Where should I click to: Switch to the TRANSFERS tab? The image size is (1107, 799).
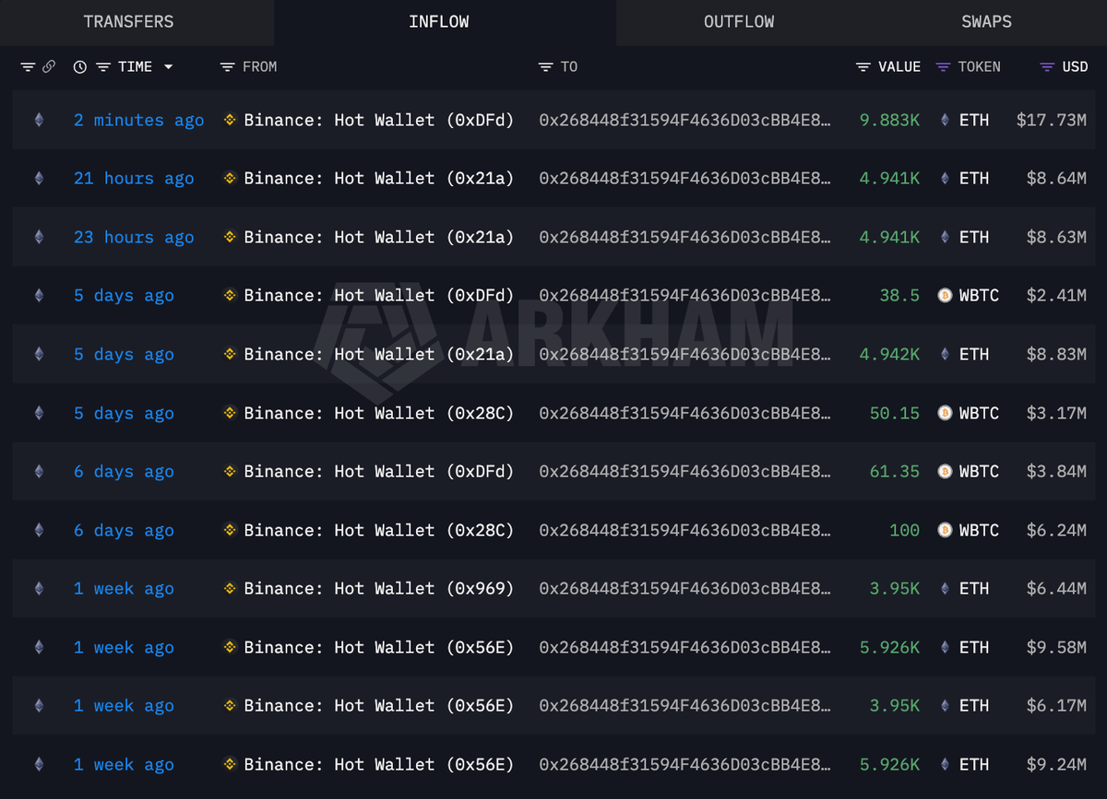128,22
